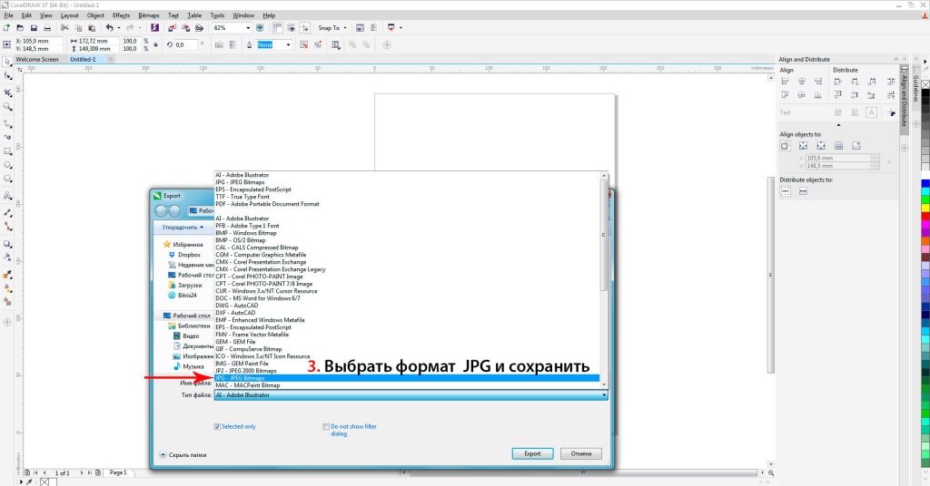Click the Open file icon in toolbar
This screenshot has height=486, width=930.
coord(20,28)
